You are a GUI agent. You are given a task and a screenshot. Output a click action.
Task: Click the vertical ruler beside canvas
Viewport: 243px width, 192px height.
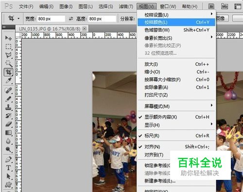click(x=18, y=115)
